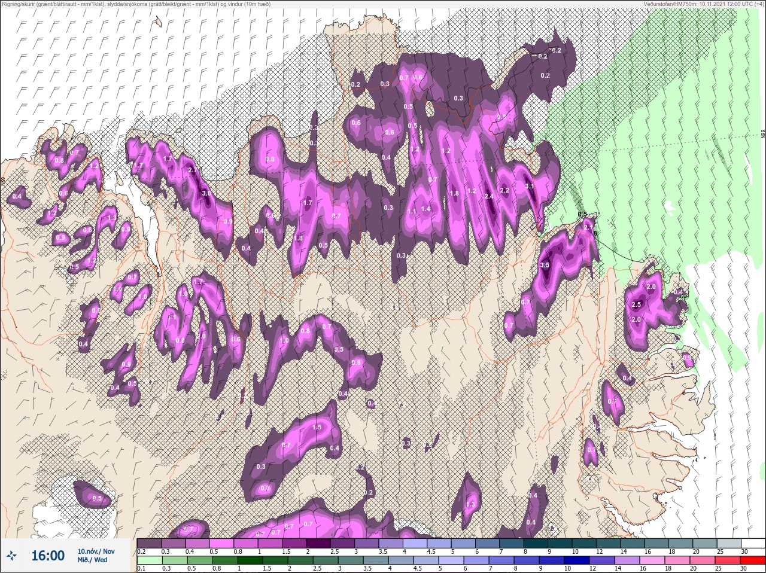
Task: Click the "2.5" precipitation value on the map
Action: (x=637, y=304)
